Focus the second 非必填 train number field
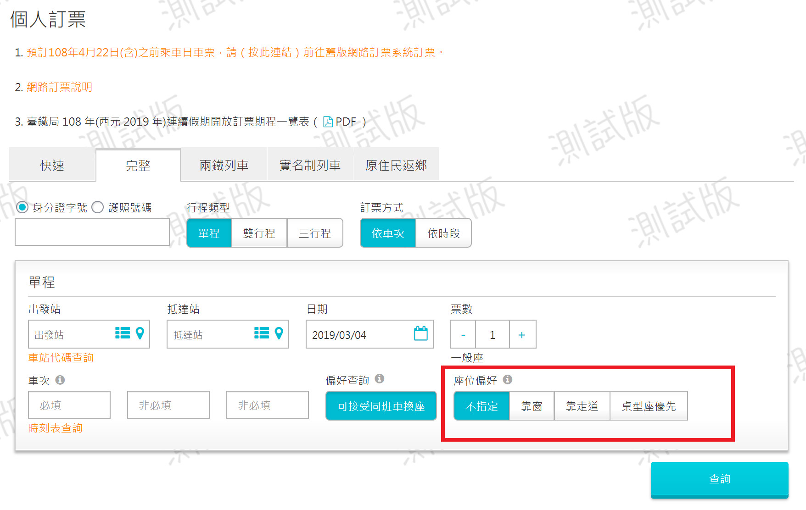This screenshot has height=510, width=806. (x=268, y=405)
